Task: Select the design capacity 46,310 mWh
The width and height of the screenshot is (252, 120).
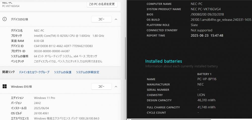Action: [206, 100]
